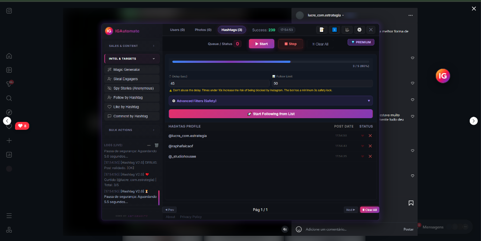Open Magic Generator
This screenshot has width=481, height=241.
click(132, 69)
